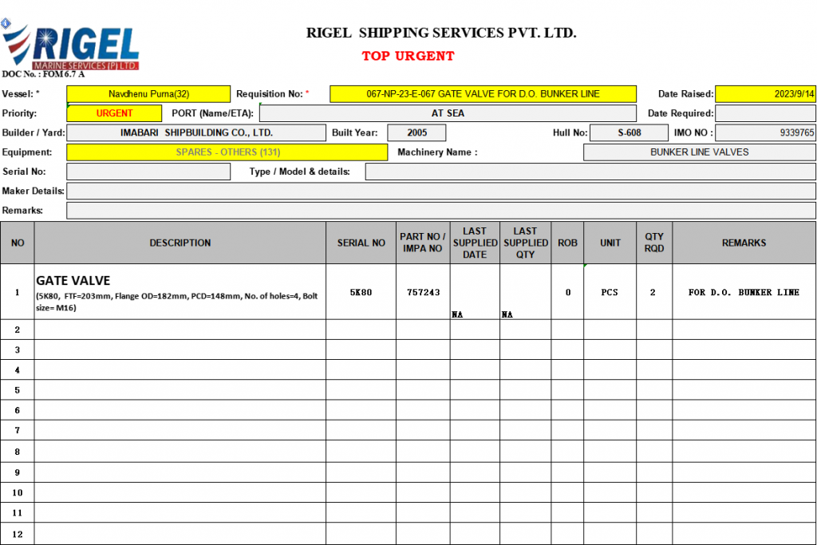Screen dimensions: 817x545
Task: Select the PORT field showing AT SEA
Action: [448, 113]
